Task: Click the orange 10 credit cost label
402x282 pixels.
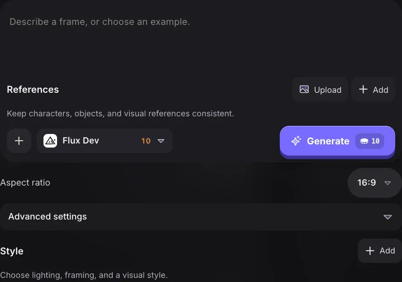Action: coord(146,141)
